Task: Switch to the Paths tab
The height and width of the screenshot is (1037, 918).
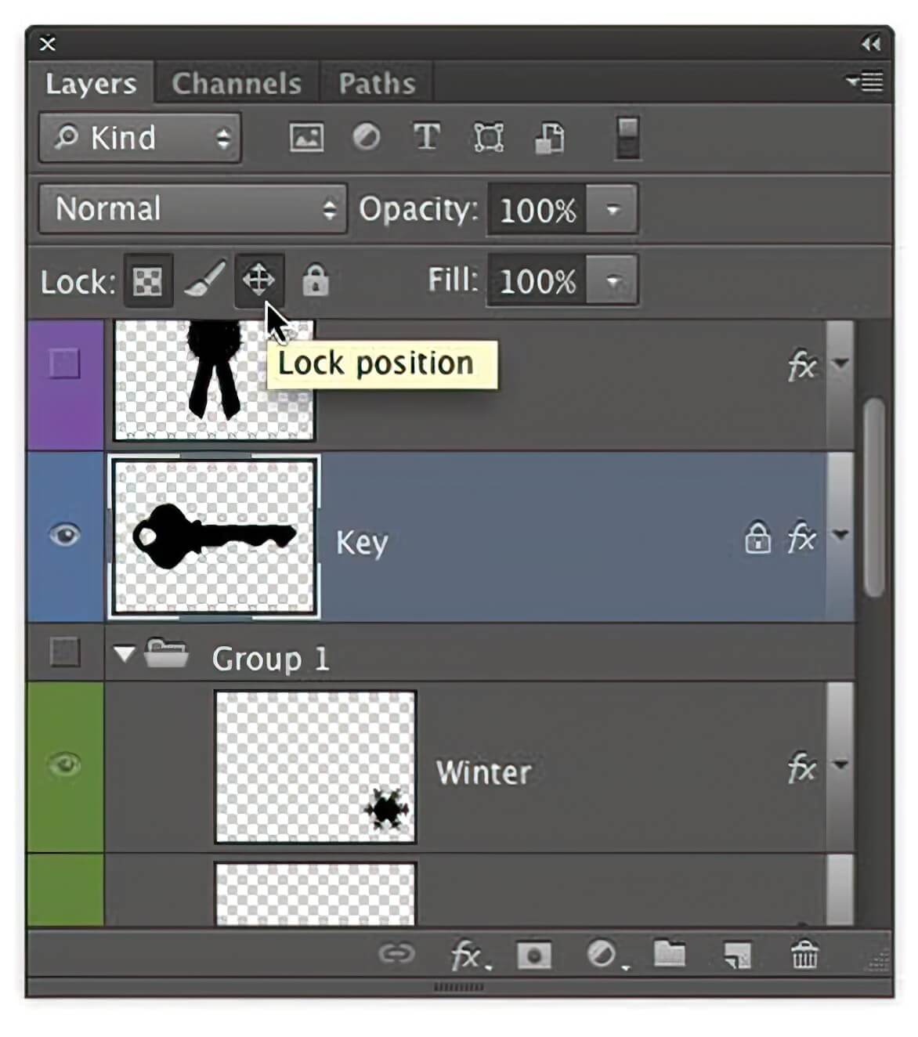Action: click(377, 84)
